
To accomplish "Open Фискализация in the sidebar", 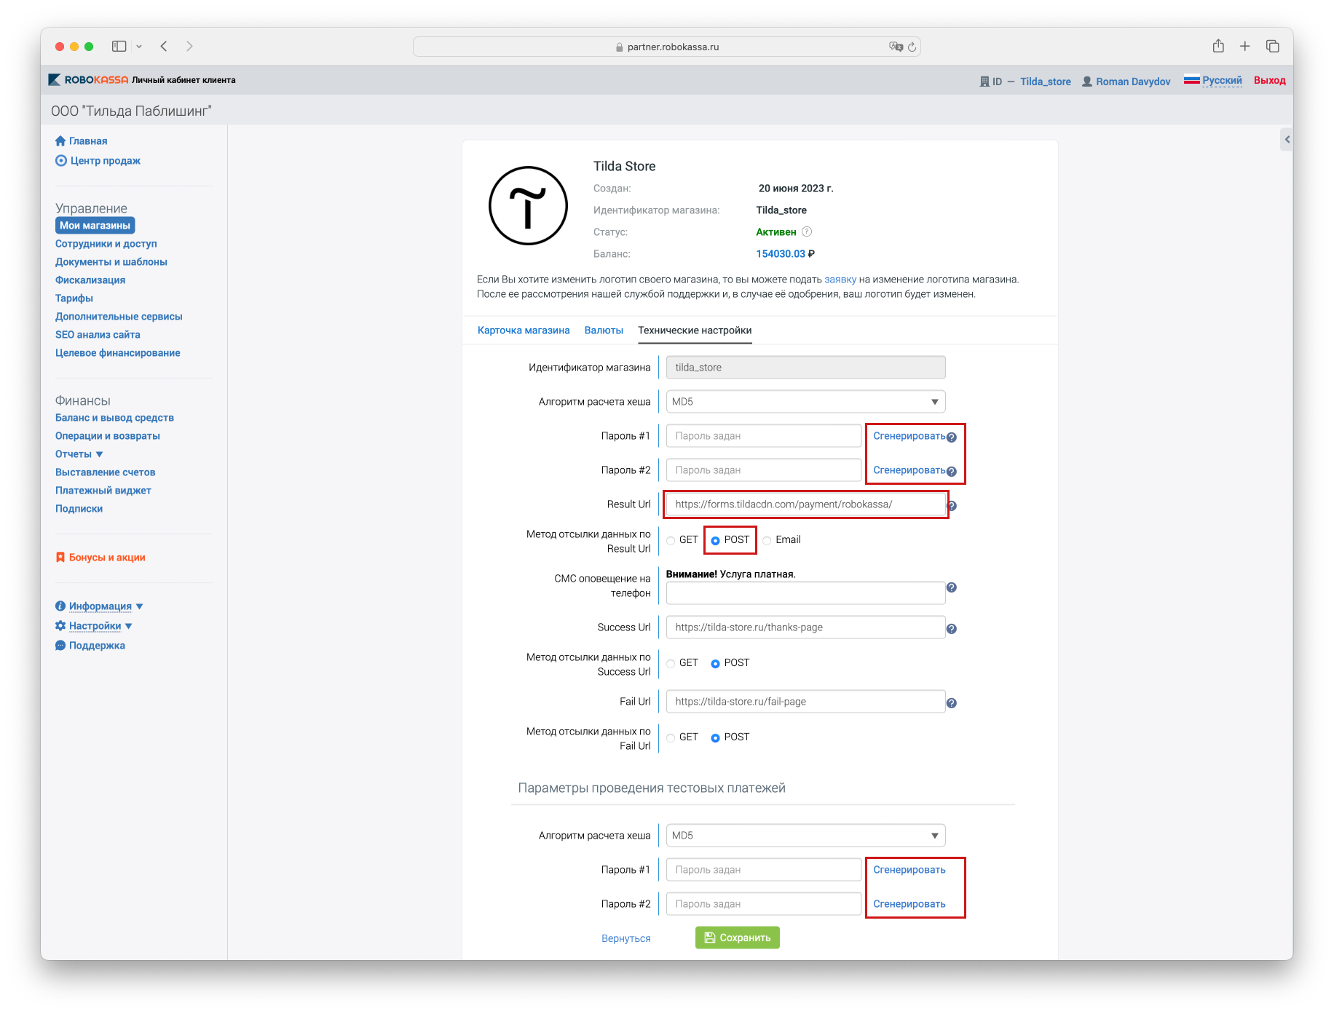I will point(90,280).
